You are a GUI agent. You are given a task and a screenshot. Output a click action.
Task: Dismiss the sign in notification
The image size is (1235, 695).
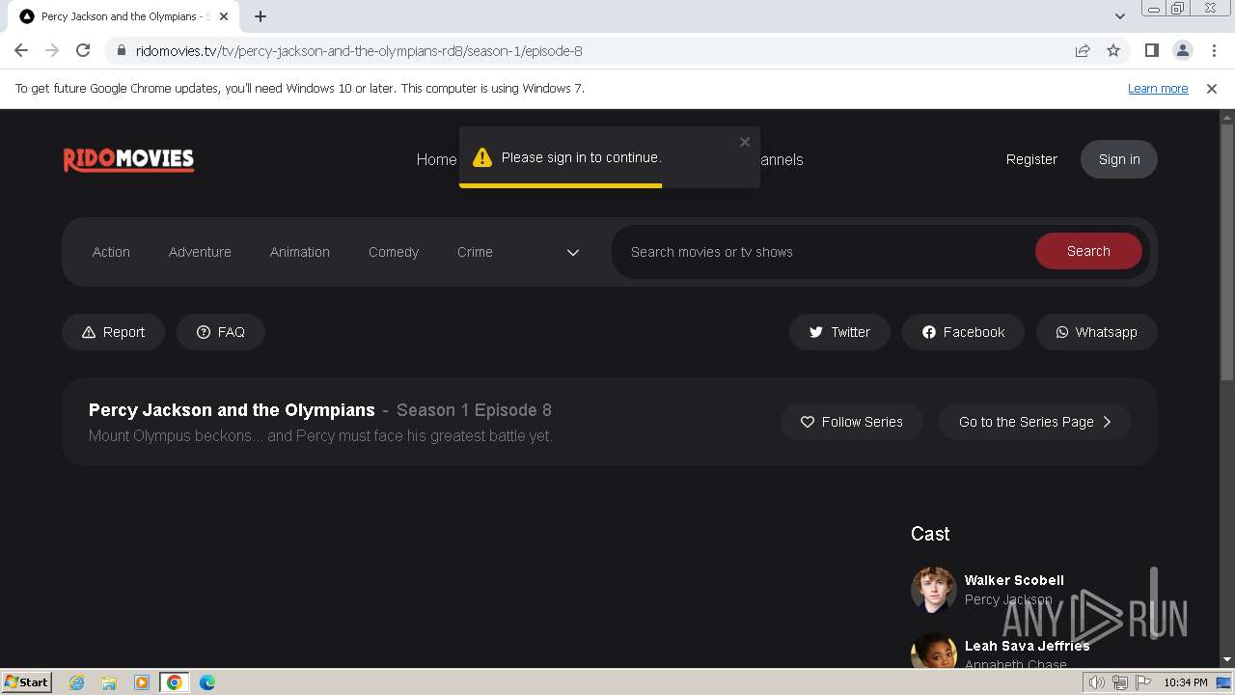tap(745, 142)
